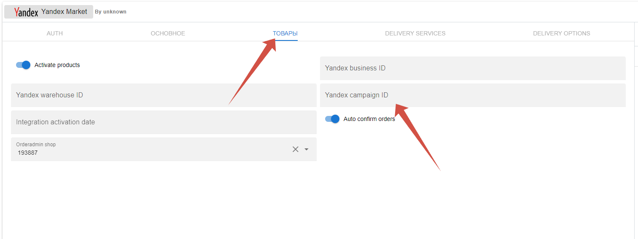638x239 pixels.
Task: Toggle the Activate products switch
Action: 23,65
